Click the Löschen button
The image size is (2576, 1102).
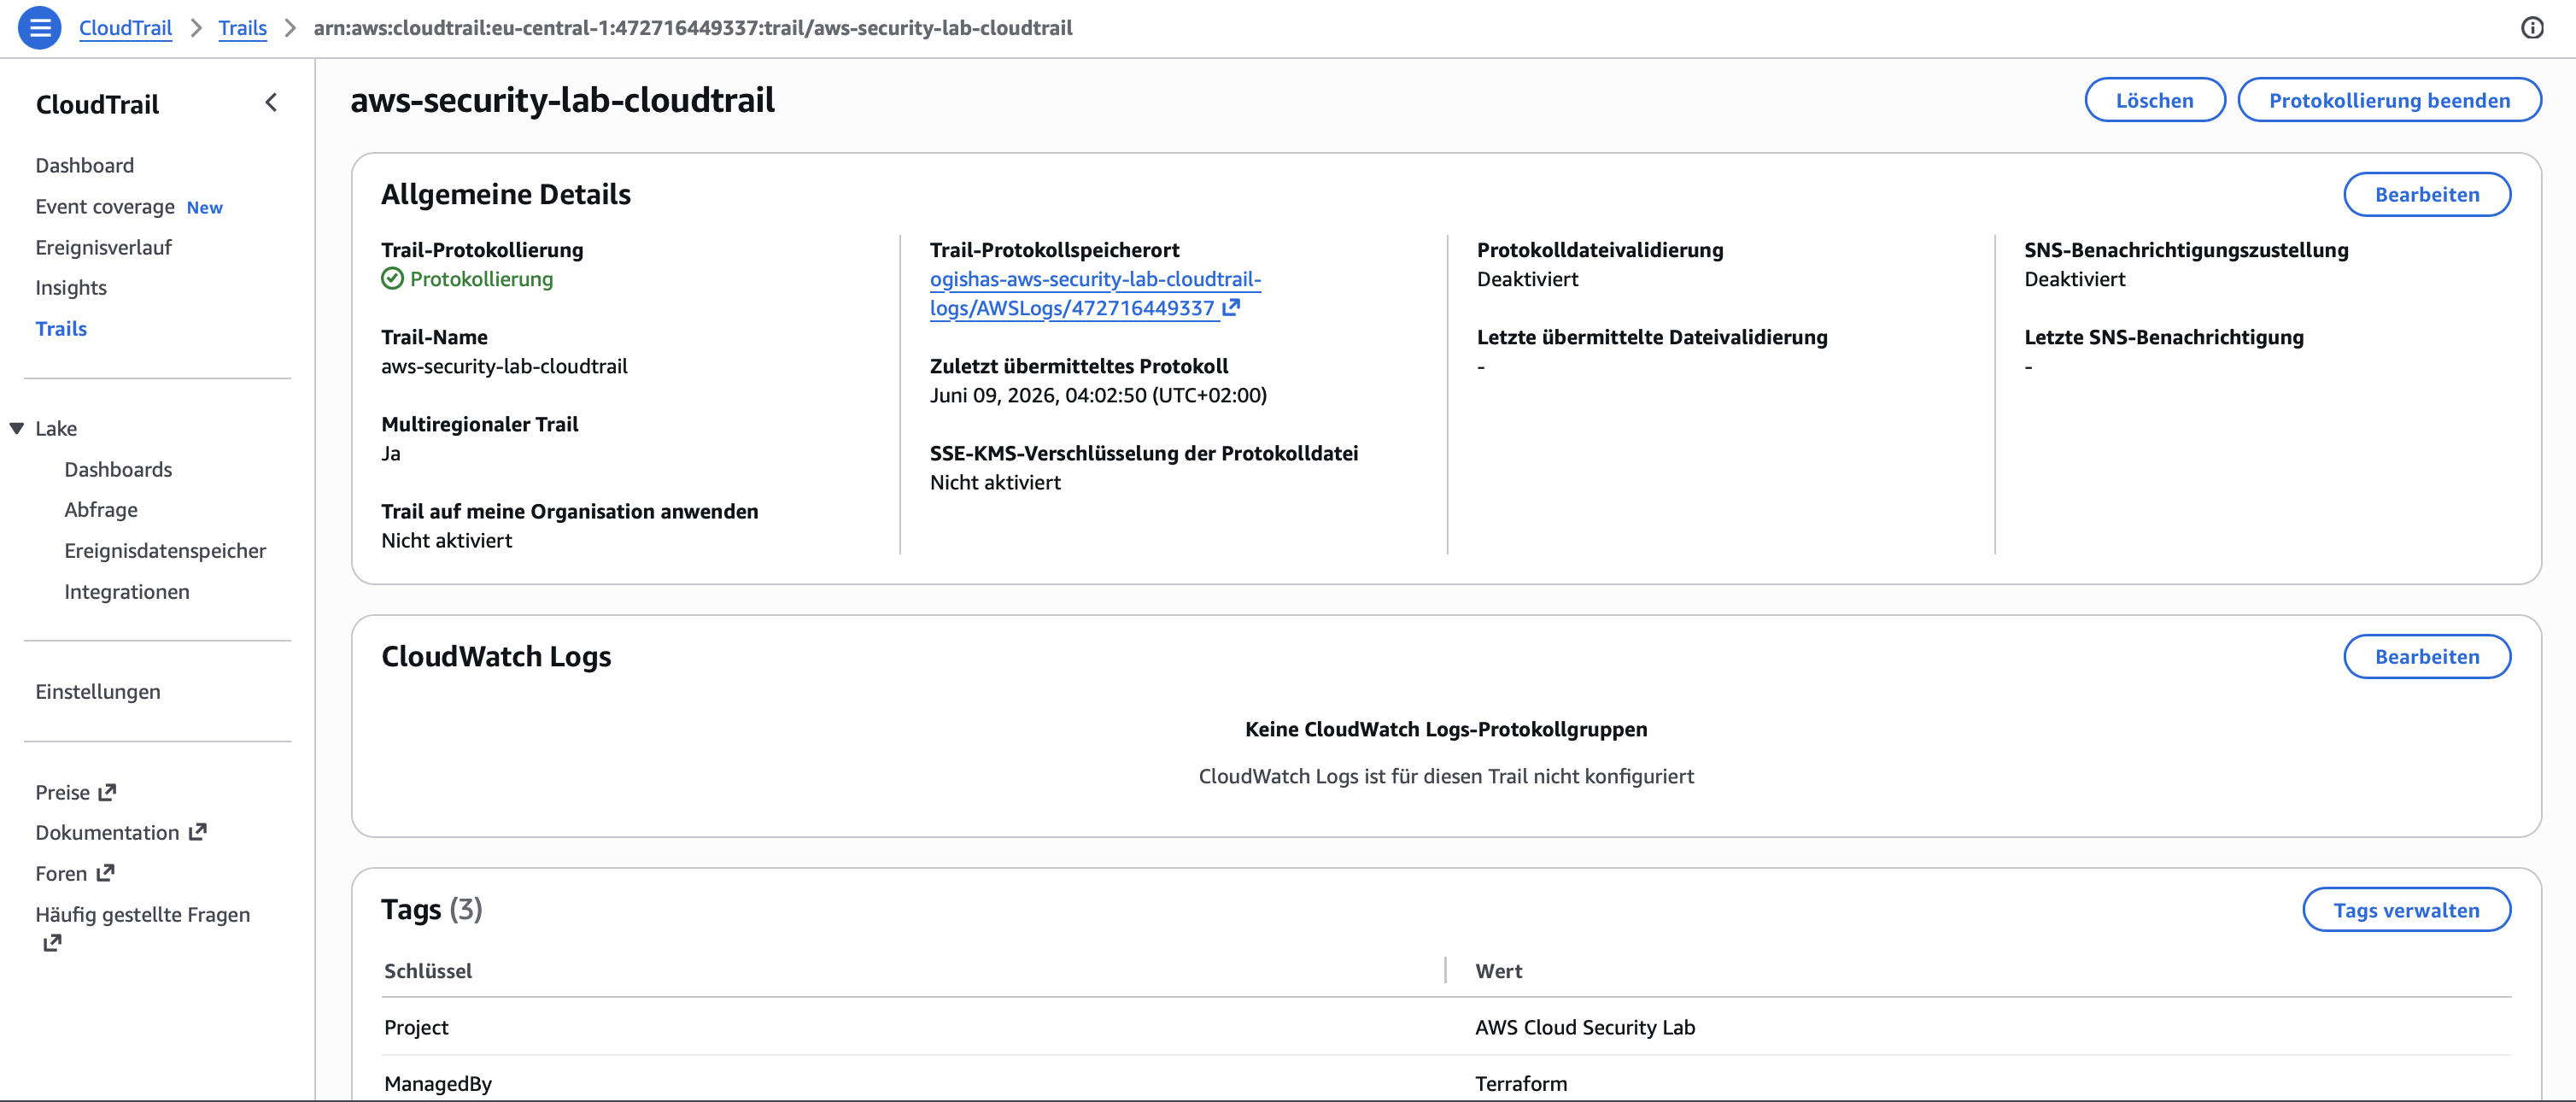pyautogui.click(x=2155, y=100)
